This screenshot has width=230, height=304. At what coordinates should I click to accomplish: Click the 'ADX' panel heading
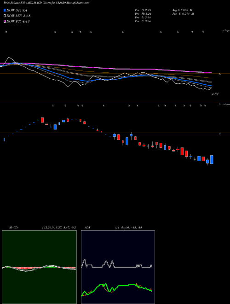tap(88, 228)
